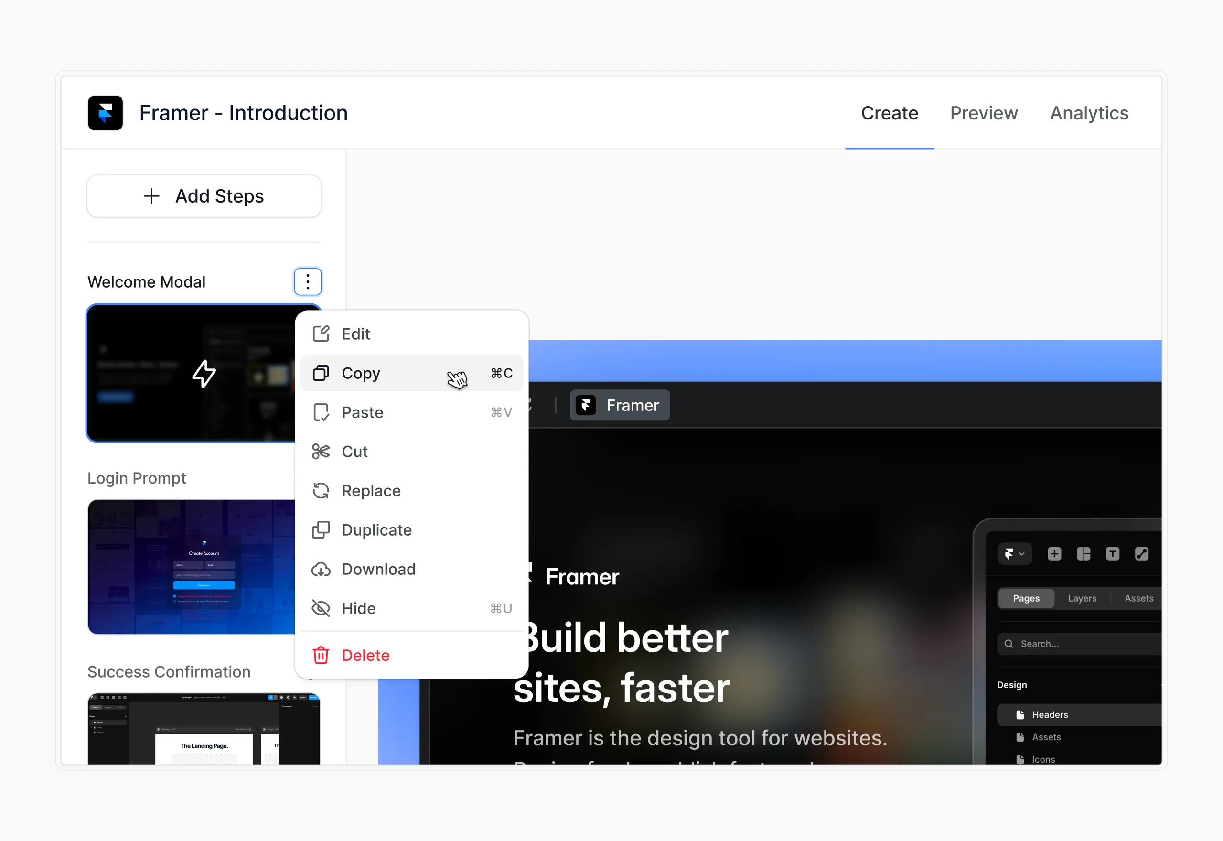Click the Download cloud icon

click(321, 569)
